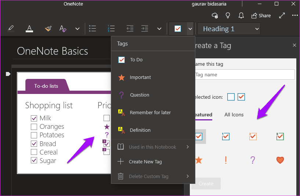Switch to the All Icons tab
The width and height of the screenshot is (300, 196).
(234, 115)
